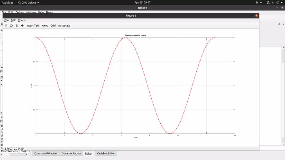Undock the right-side Octave panel widget

[279, 24]
